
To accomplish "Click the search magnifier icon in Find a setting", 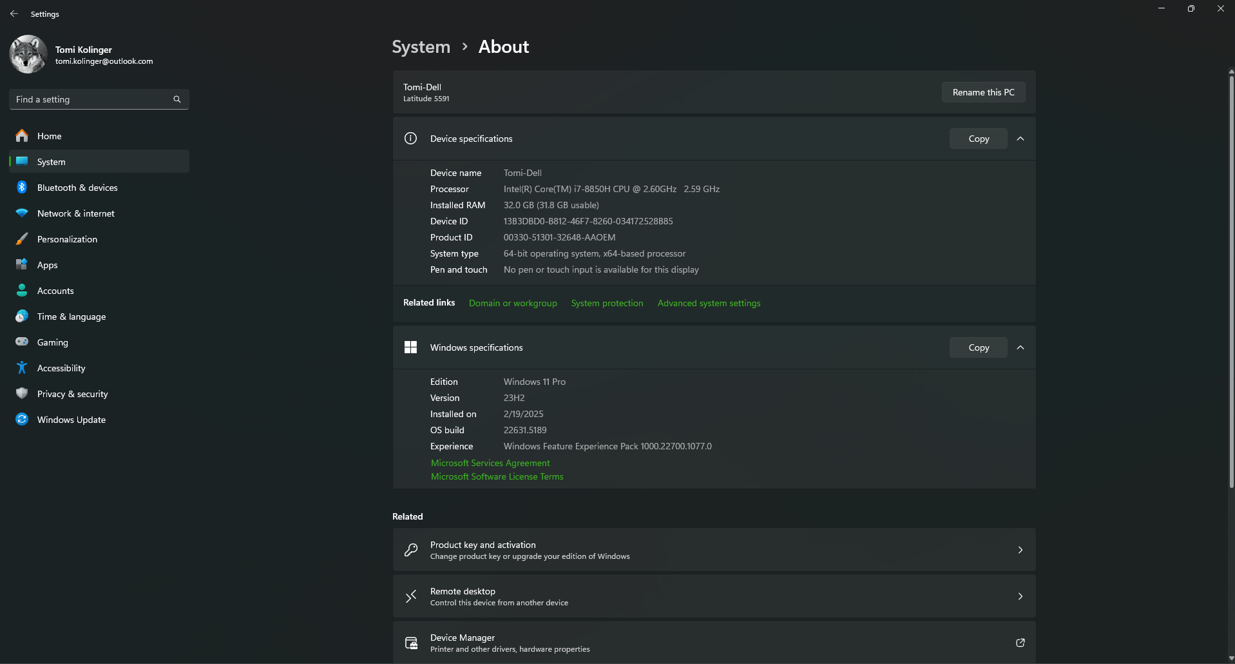I will pyautogui.click(x=177, y=99).
